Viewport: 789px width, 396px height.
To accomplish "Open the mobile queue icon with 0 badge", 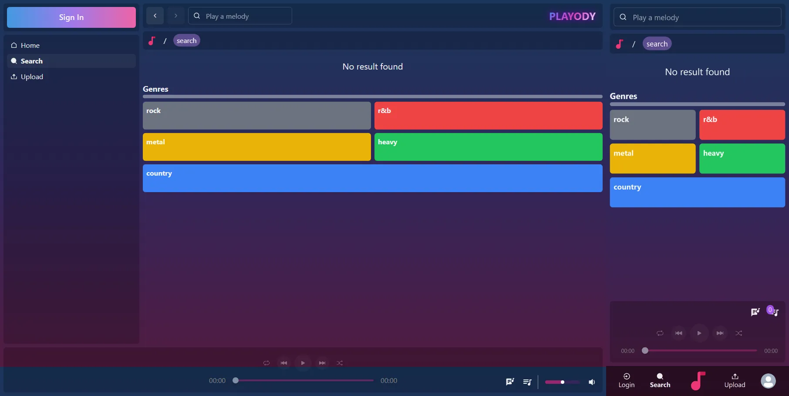I will point(773,311).
